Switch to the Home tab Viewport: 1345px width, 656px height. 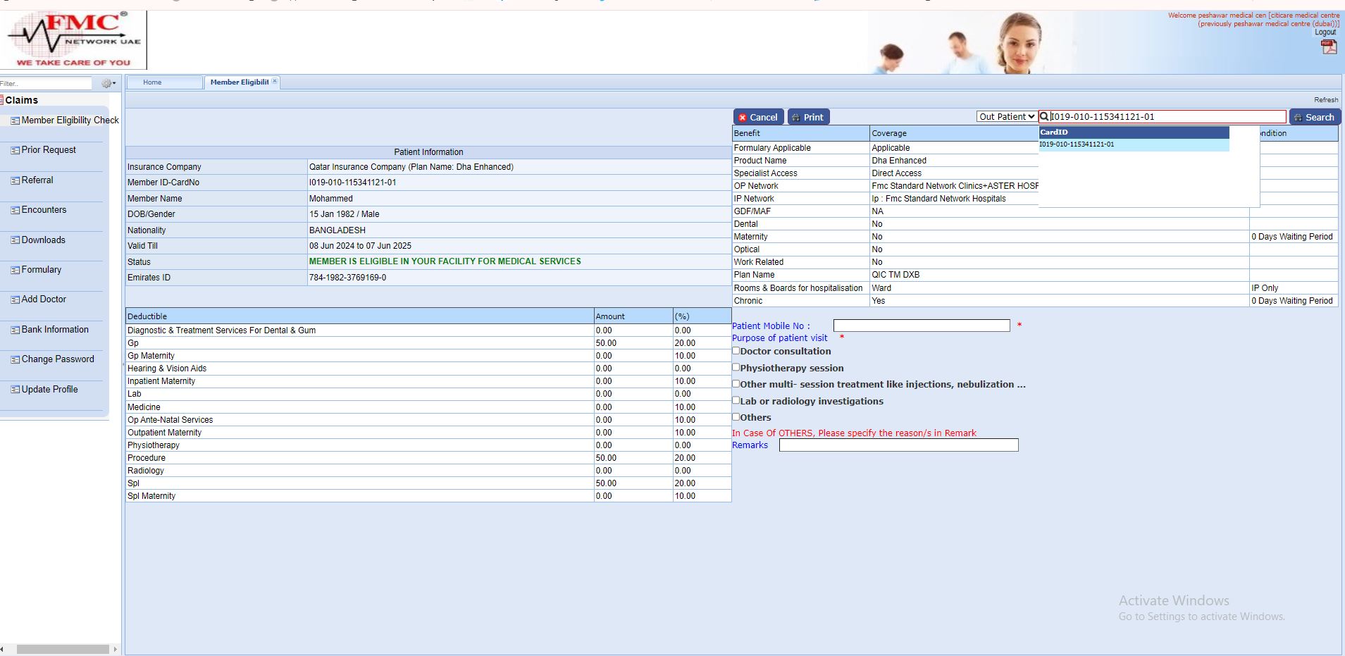(x=152, y=82)
